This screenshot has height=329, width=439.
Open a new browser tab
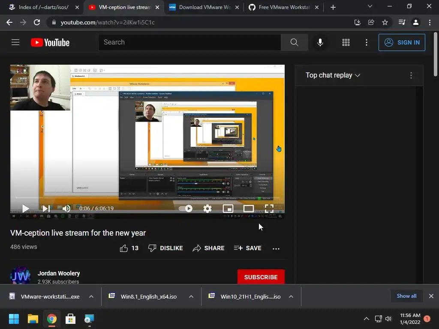pos(333,7)
